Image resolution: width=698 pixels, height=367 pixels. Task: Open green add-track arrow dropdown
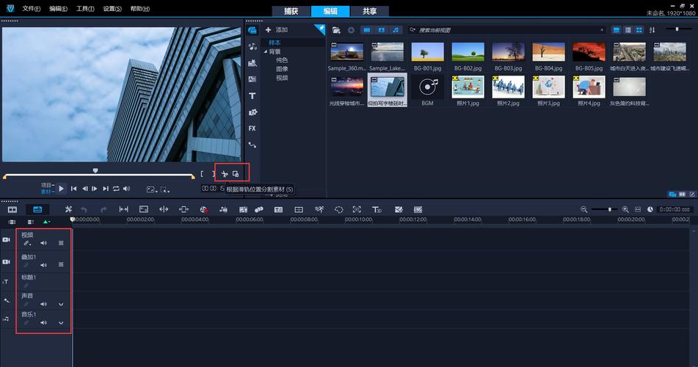[x=46, y=222]
